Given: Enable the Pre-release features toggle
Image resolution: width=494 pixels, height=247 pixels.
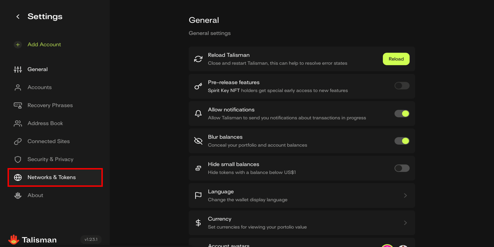Looking at the screenshot, I should 402,86.
